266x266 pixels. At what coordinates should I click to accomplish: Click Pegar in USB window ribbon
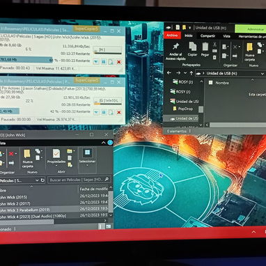point(205,49)
